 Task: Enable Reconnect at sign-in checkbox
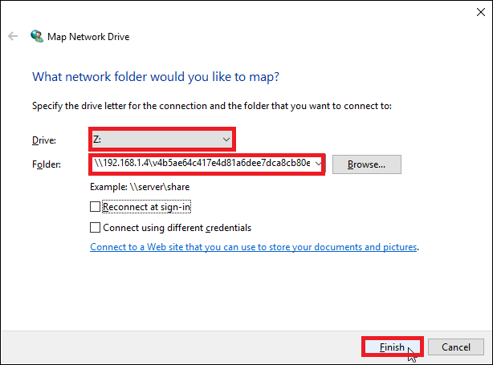(96, 207)
